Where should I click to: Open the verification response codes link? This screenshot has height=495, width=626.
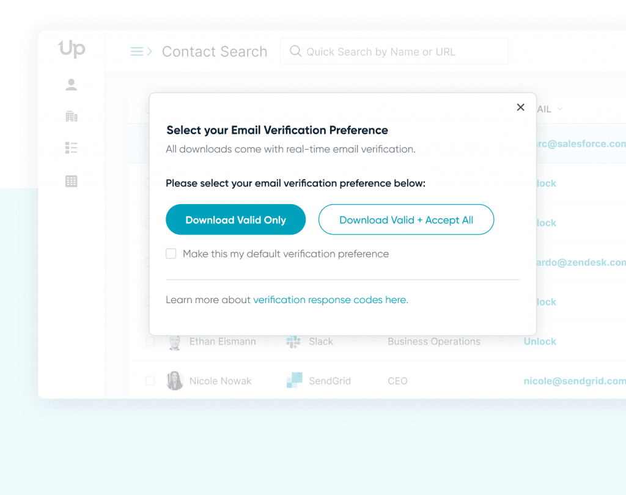[330, 299]
